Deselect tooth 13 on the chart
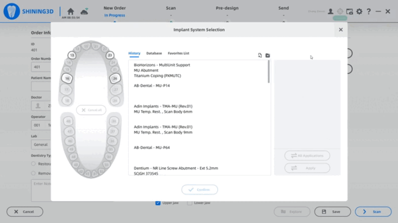 pyautogui.click(x=72, y=55)
